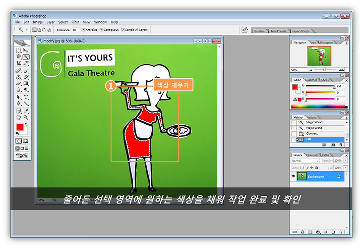Select the Notes tool
Image resolution: width=363 pixels, height=248 pixels.
pyautogui.click(x=19, y=111)
